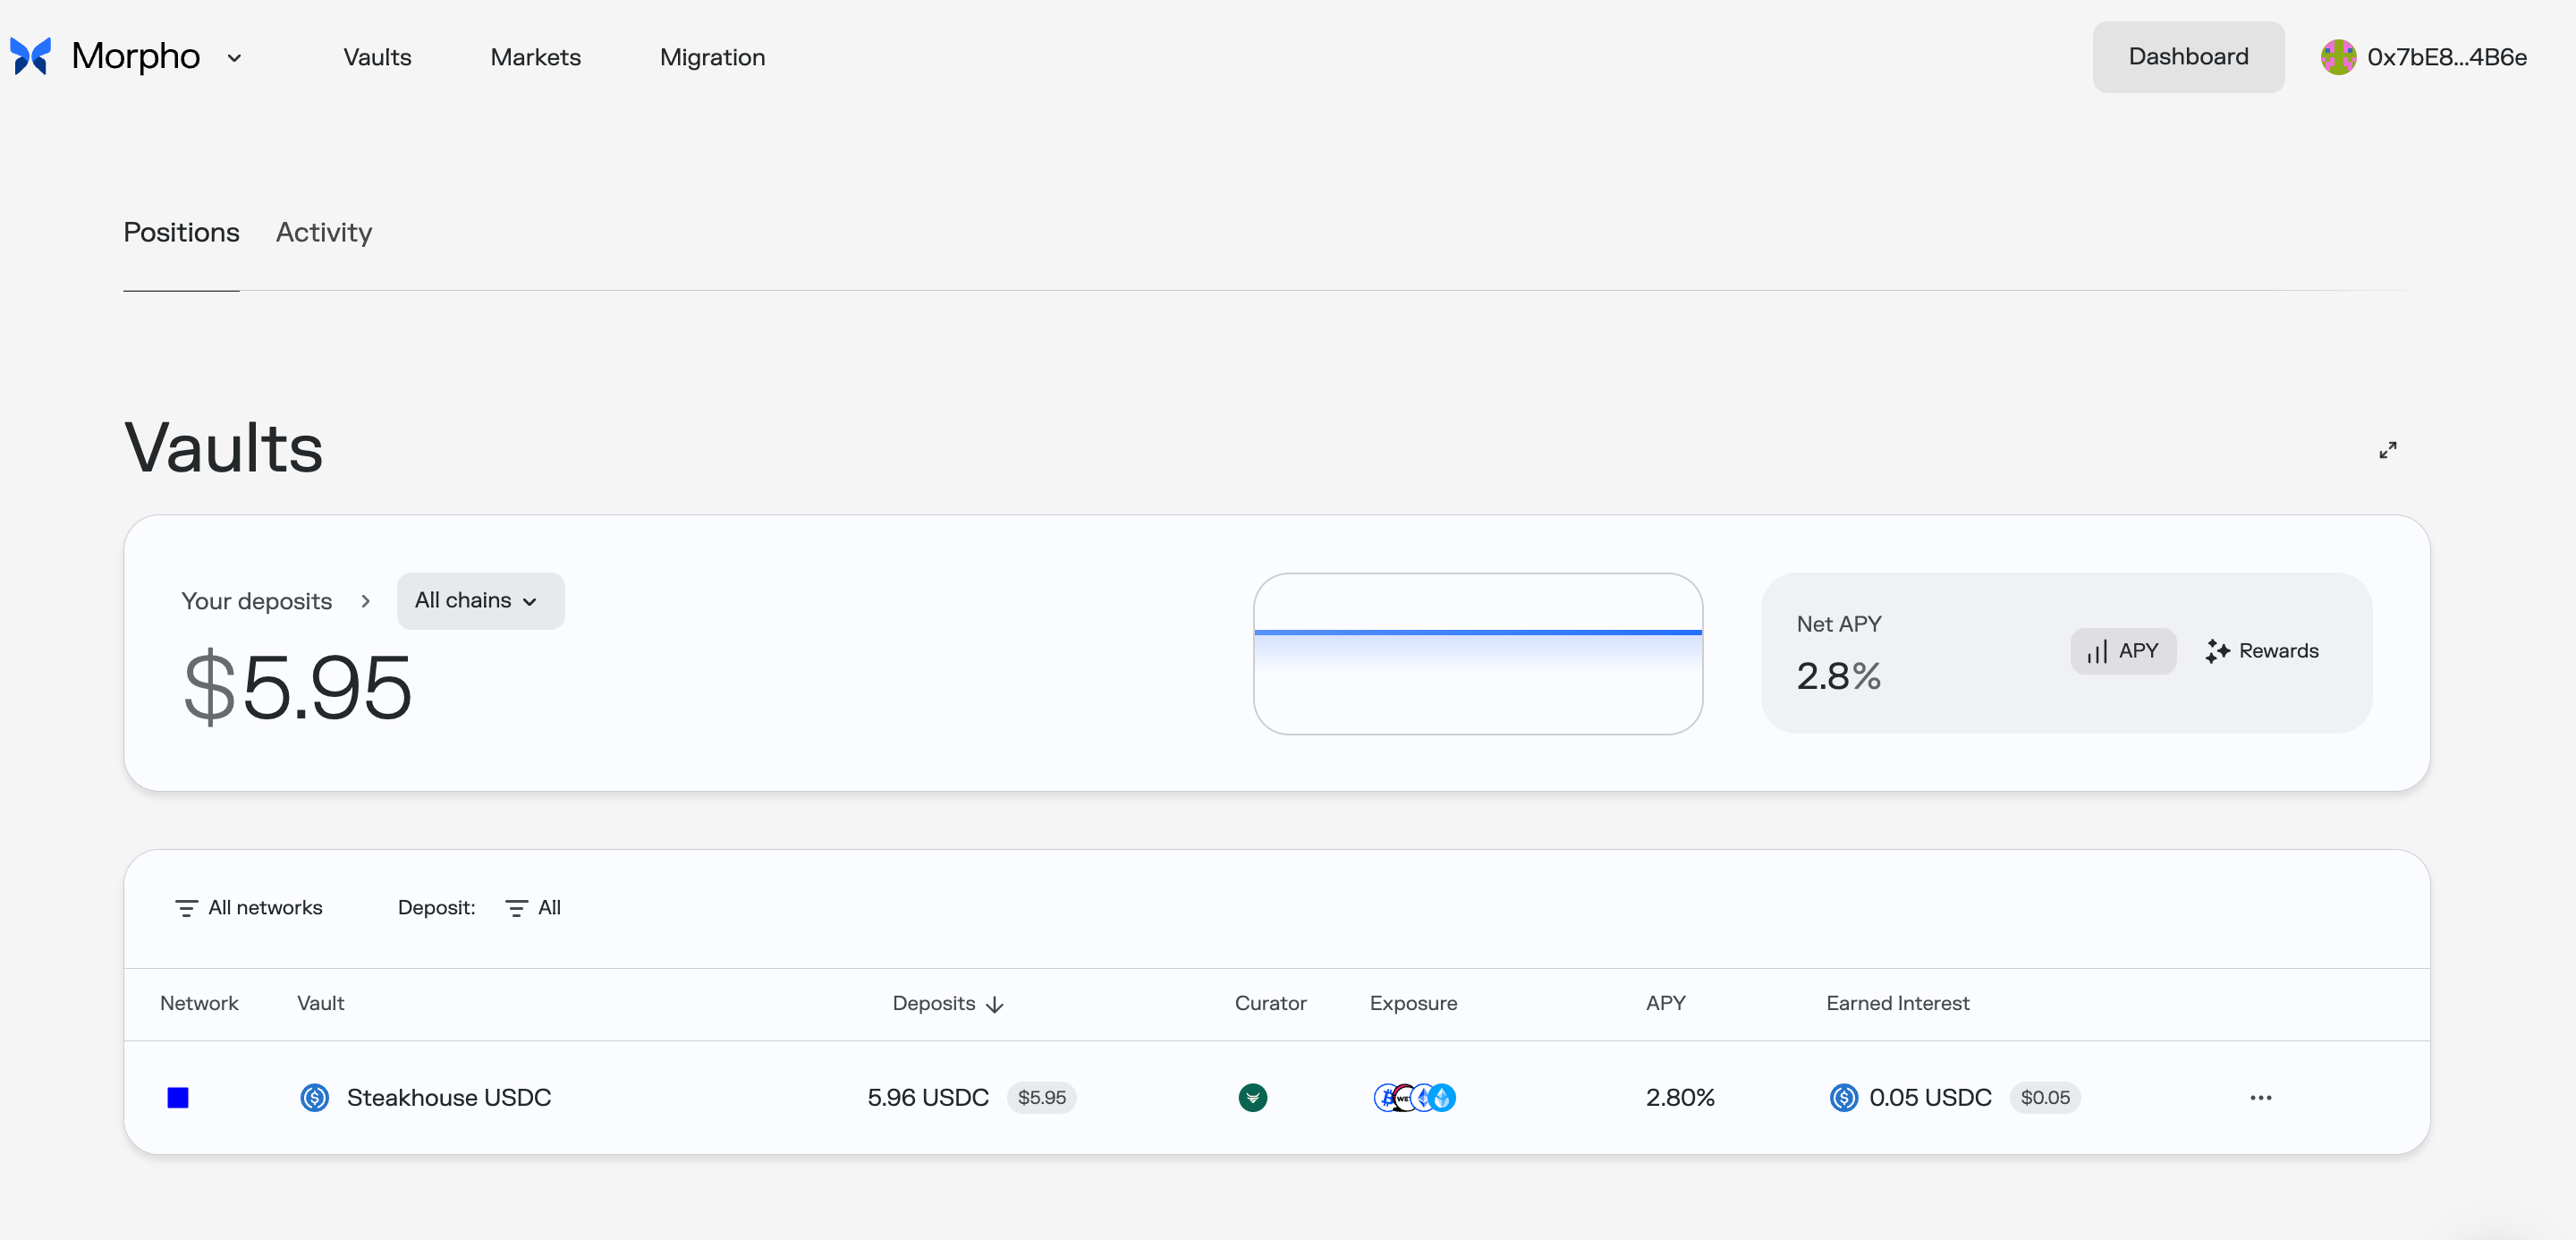Expand the Vaults section fullscreen icon
Screen dimensions: 2576x1240
(x=2387, y=450)
